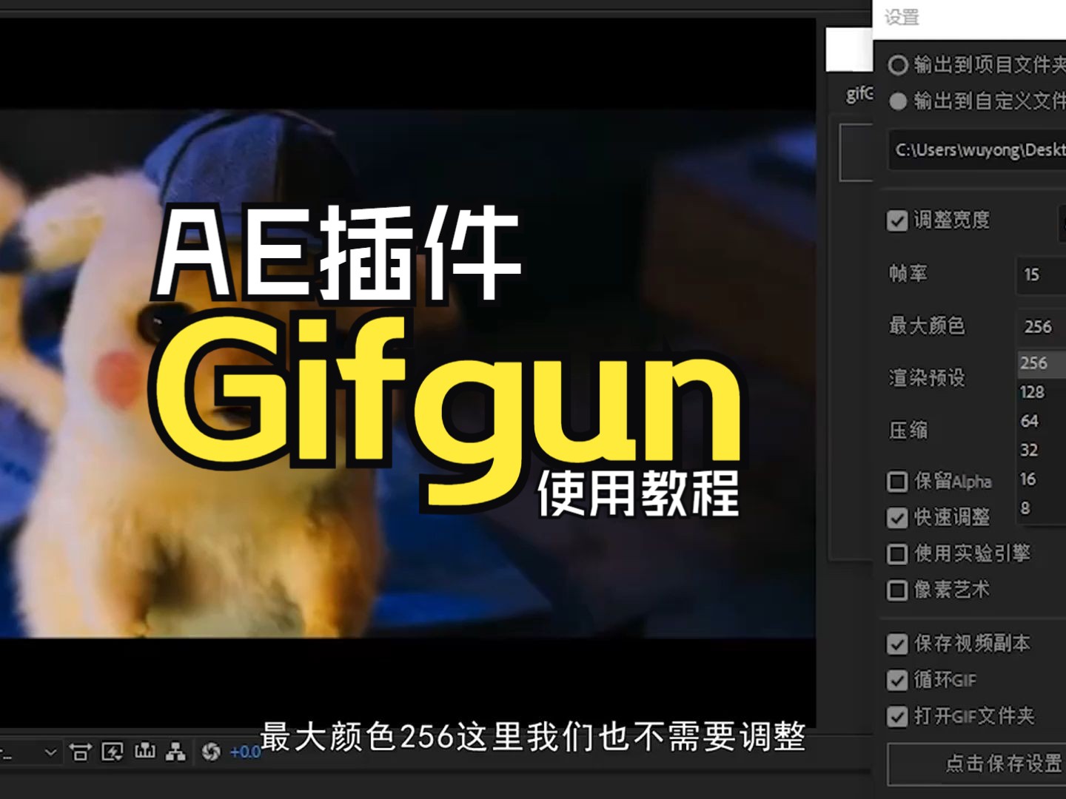
Task: Choose 128 in the color list
Action: [x=1042, y=392]
